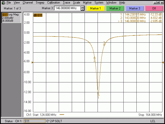Click the -12.33 dB marker value
Viewport: 165px width, 124px height.
[156, 15]
